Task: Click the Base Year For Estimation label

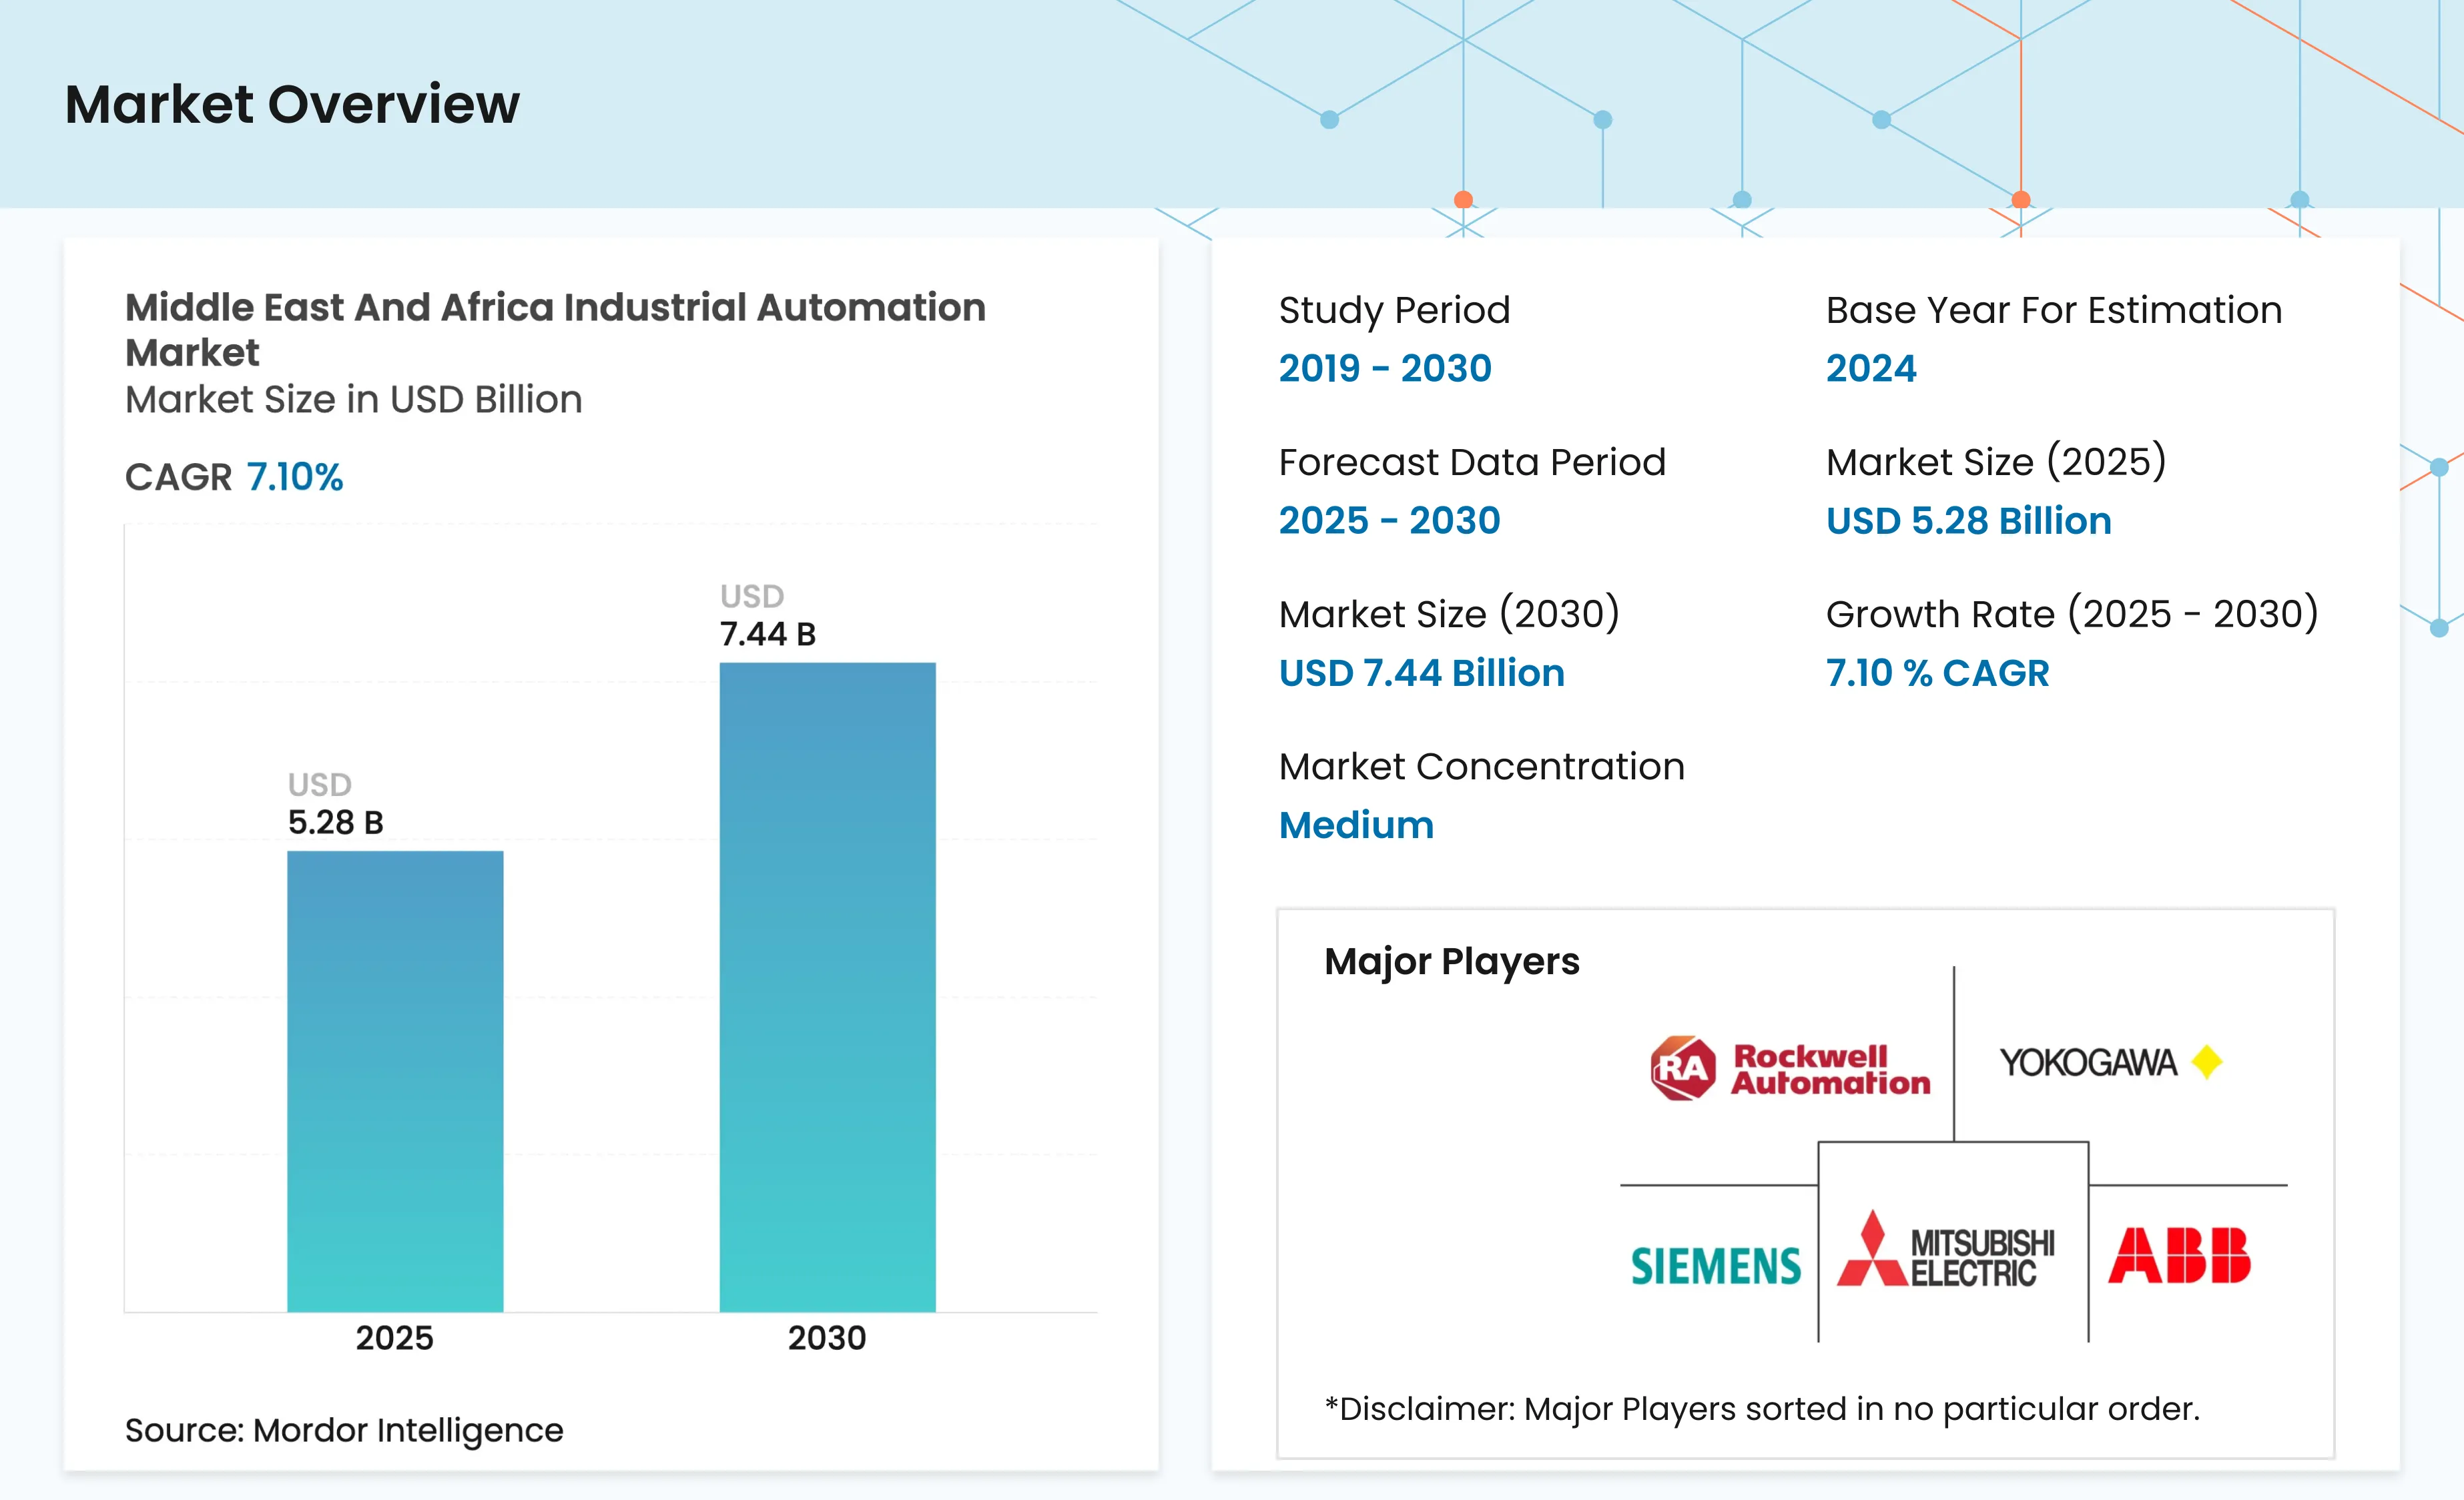Action: point(2054,310)
